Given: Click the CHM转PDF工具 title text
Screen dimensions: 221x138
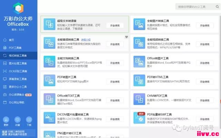Looking at the screenshot, I should [157, 96].
